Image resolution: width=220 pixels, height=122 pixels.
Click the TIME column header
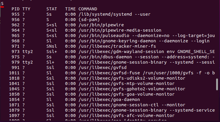click(70, 9)
